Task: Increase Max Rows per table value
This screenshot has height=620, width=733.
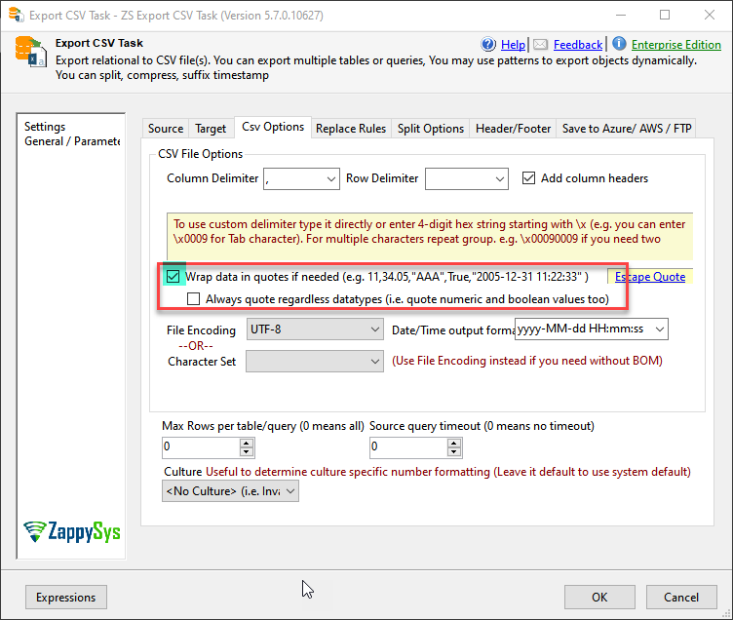Action: tap(247, 443)
